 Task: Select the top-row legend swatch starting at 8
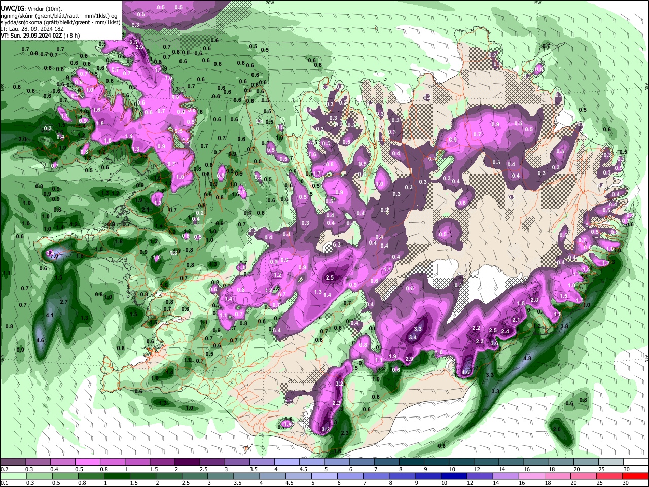coord(411,462)
